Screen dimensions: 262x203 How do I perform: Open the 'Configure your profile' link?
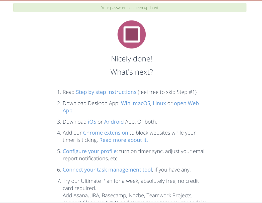(x=90, y=151)
